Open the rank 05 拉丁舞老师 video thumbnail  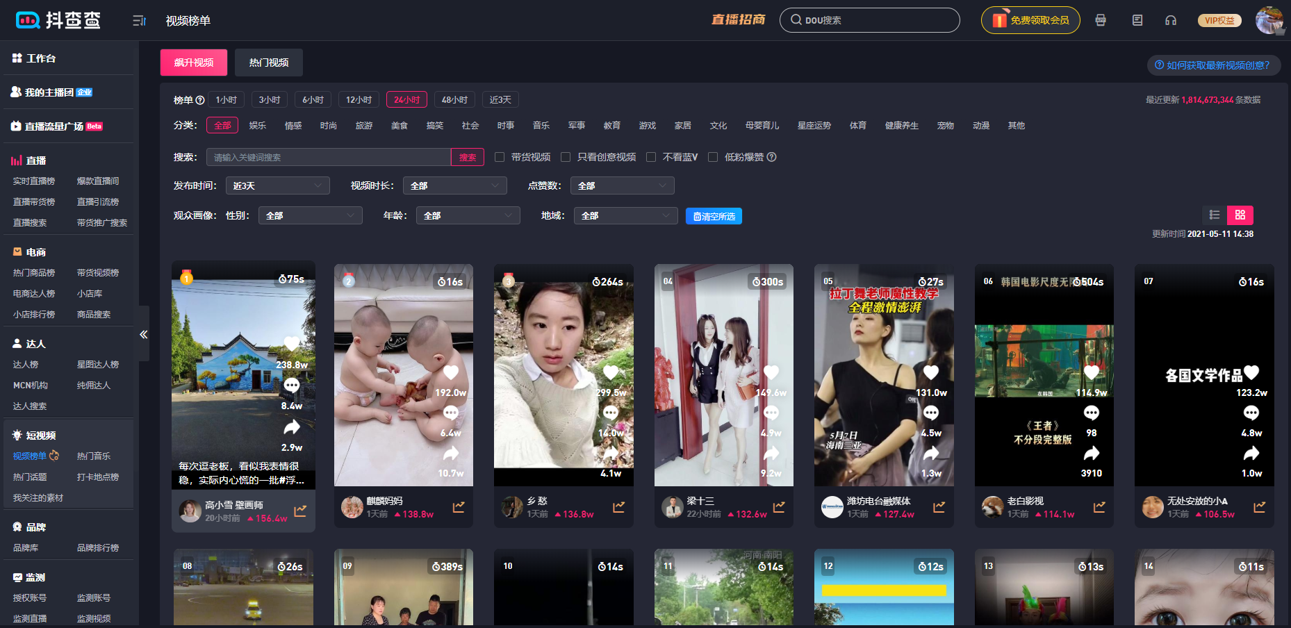tap(884, 375)
